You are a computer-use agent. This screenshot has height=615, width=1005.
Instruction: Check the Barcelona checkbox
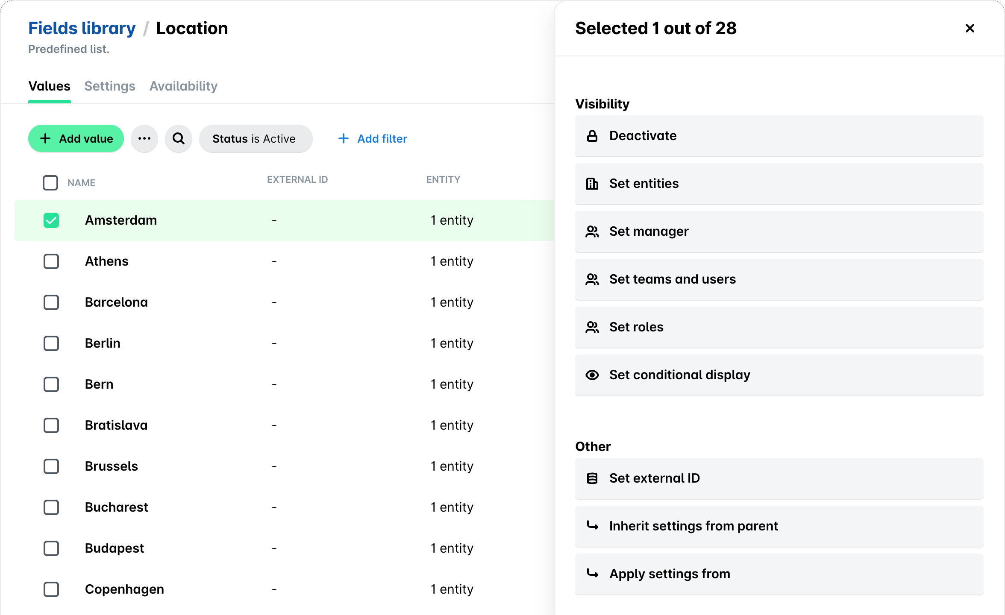51,302
